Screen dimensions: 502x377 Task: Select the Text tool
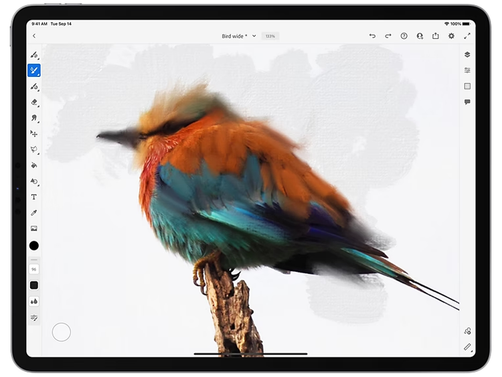34,197
